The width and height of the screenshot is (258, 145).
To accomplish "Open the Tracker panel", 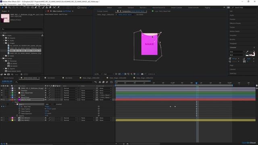I will [232, 27].
